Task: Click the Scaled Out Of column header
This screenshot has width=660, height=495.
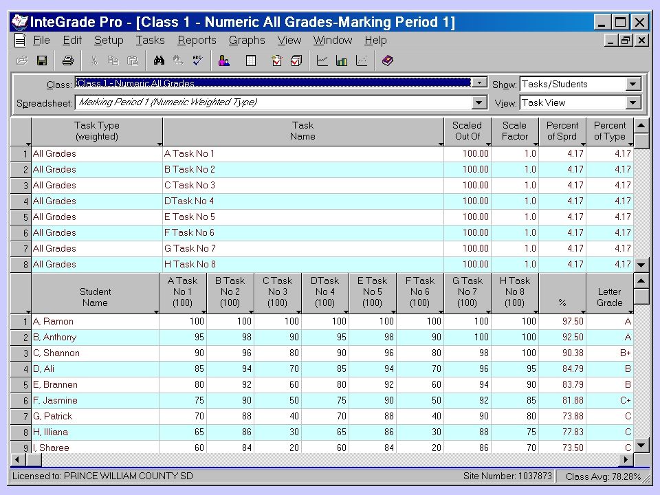Action: pos(467,131)
